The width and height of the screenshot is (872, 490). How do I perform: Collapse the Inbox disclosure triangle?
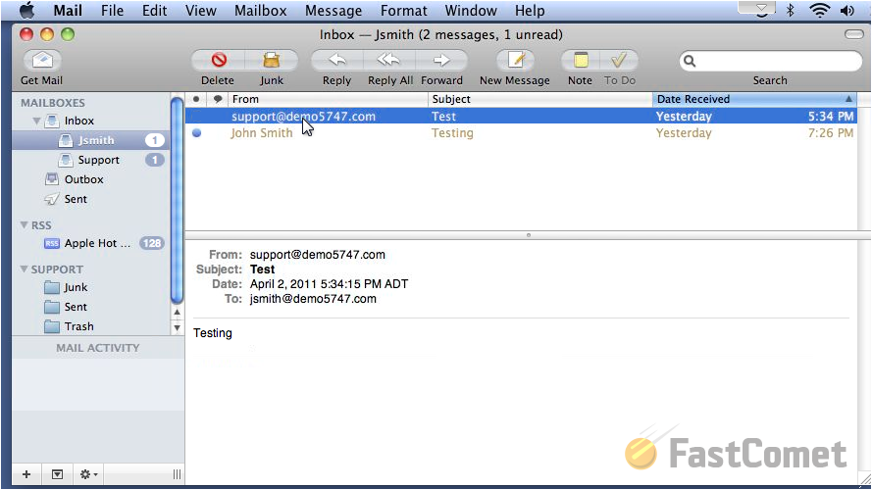point(36,121)
